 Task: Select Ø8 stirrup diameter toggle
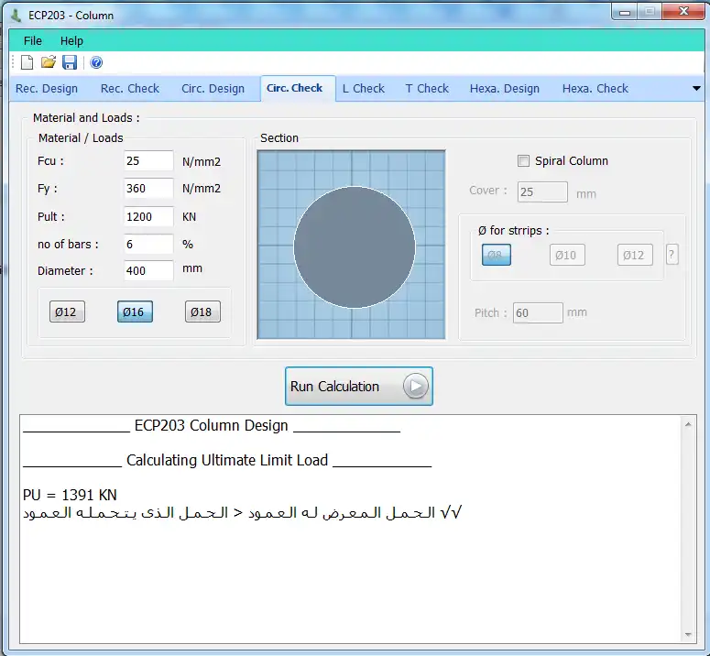pyautogui.click(x=497, y=255)
